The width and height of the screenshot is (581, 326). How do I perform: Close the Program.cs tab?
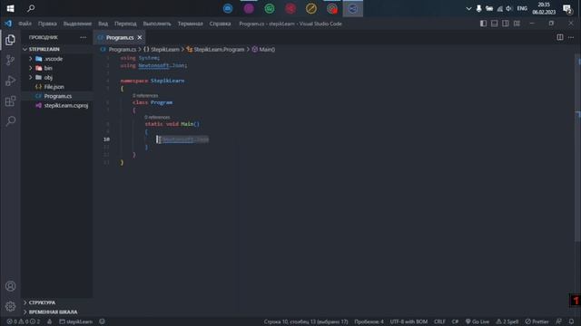[x=140, y=37]
